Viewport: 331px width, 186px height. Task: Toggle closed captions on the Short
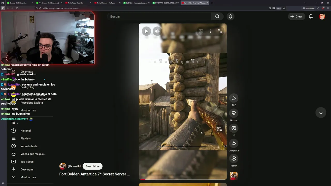(x=201, y=31)
